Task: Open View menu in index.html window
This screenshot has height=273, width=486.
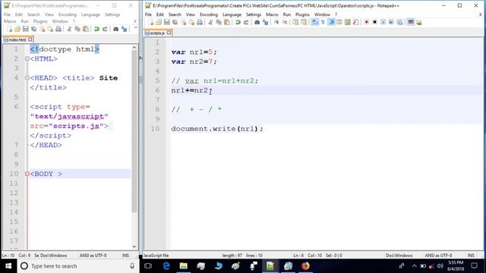Action: click(x=49, y=14)
